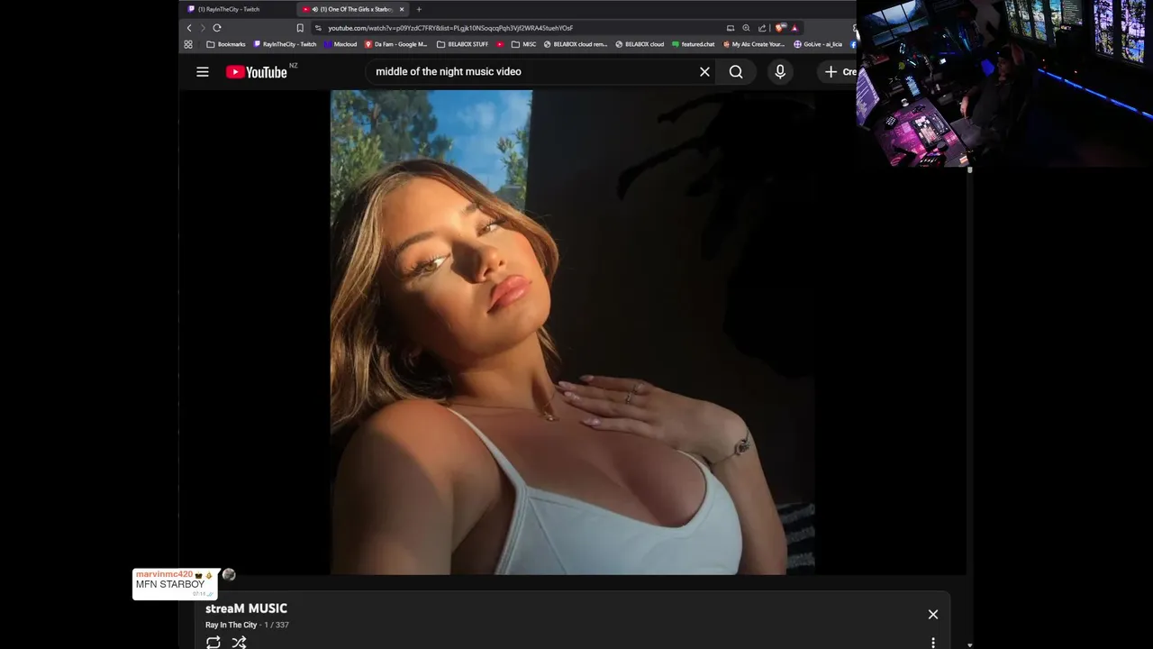Click the webcam overlay thumbnail
The height and width of the screenshot is (649, 1153).
tap(1004, 83)
